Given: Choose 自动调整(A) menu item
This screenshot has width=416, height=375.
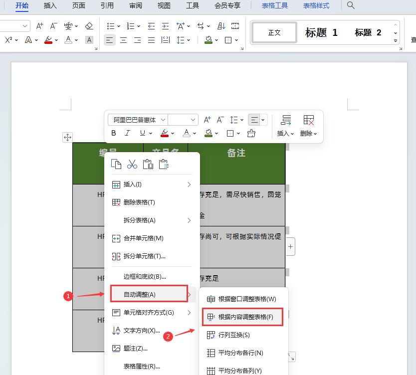Looking at the screenshot, I should pyautogui.click(x=149, y=294).
